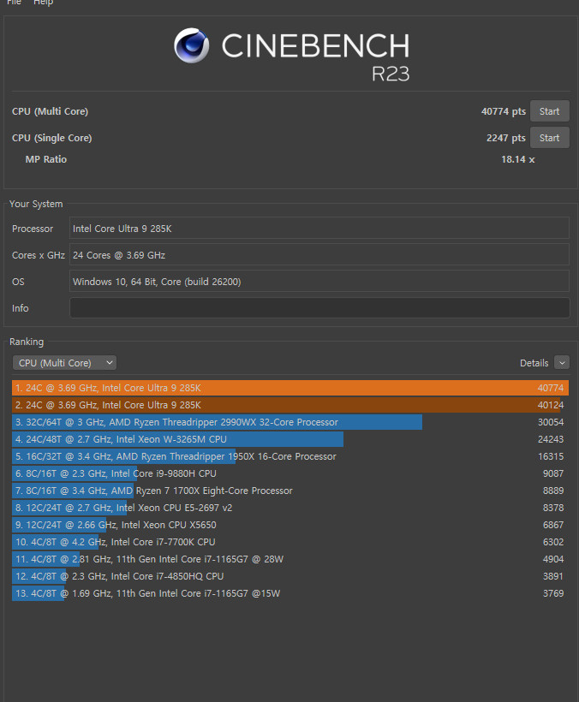Open the CPU (Multi Core) ranking dropdown
Viewport: 579px width, 702px height.
click(x=64, y=363)
